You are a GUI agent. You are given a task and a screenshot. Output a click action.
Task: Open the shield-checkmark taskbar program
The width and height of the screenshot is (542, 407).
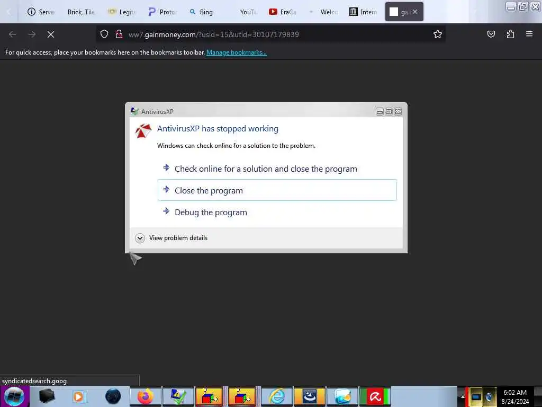[x=178, y=396]
